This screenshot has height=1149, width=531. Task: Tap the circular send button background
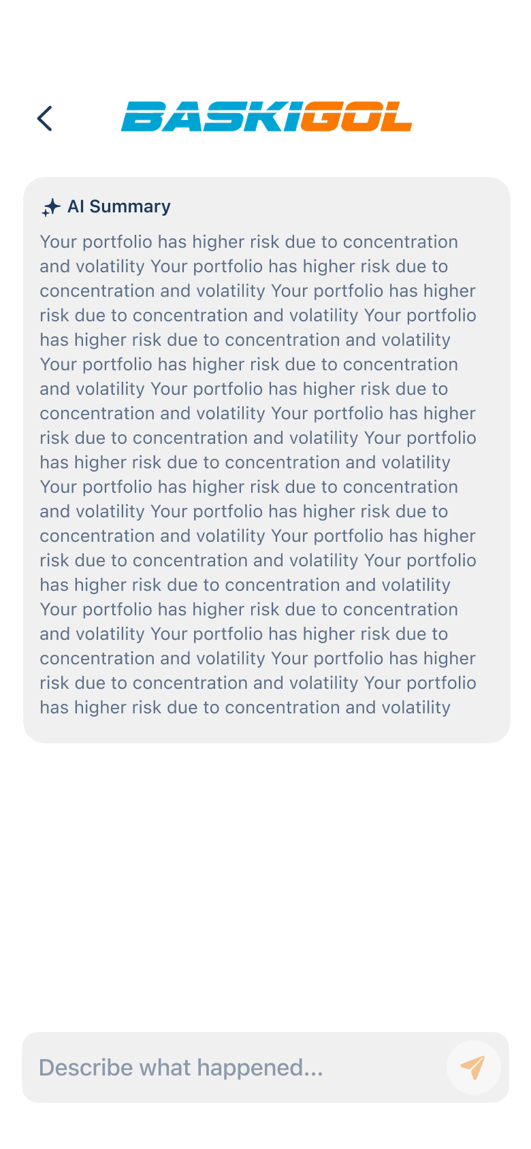[473, 1067]
